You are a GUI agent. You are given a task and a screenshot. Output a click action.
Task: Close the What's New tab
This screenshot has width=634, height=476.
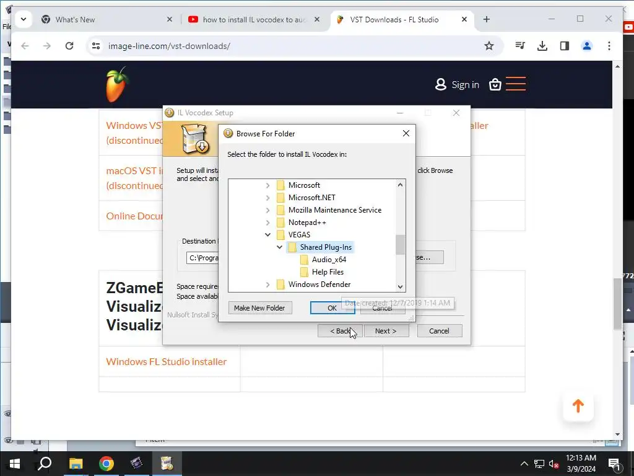(x=170, y=19)
